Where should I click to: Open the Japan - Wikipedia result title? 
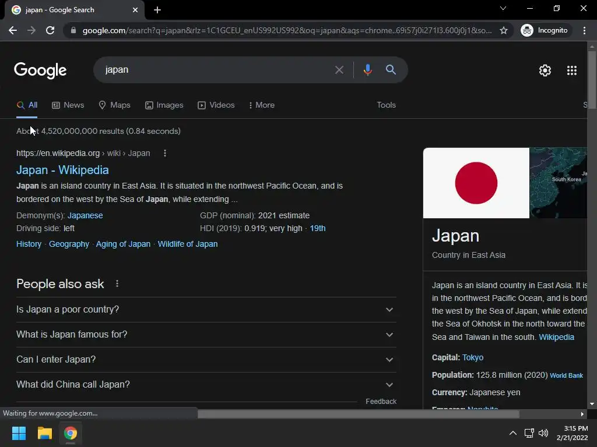pyautogui.click(x=62, y=170)
